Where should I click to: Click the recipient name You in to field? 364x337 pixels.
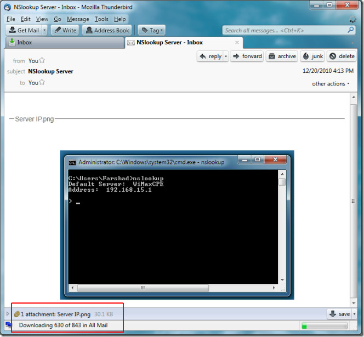33,83
